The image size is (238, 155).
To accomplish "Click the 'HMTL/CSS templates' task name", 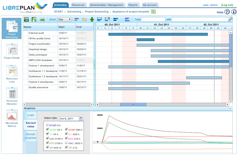I will [x=40, y=60].
